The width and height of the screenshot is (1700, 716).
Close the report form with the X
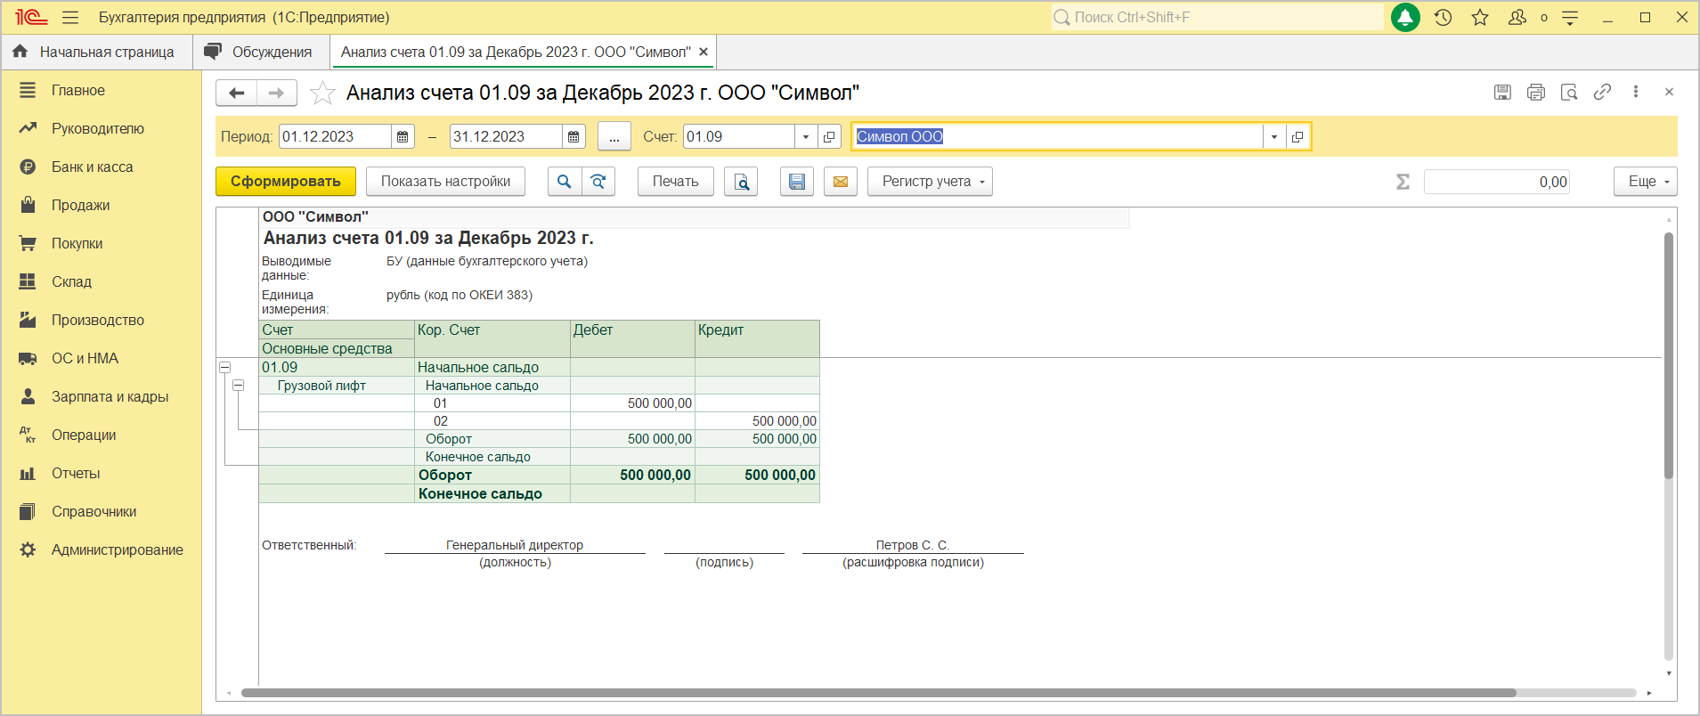click(1669, 92)
